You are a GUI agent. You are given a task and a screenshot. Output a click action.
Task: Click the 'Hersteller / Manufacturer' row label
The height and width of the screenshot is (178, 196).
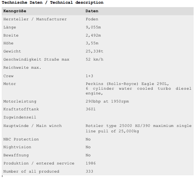(35, 19)
